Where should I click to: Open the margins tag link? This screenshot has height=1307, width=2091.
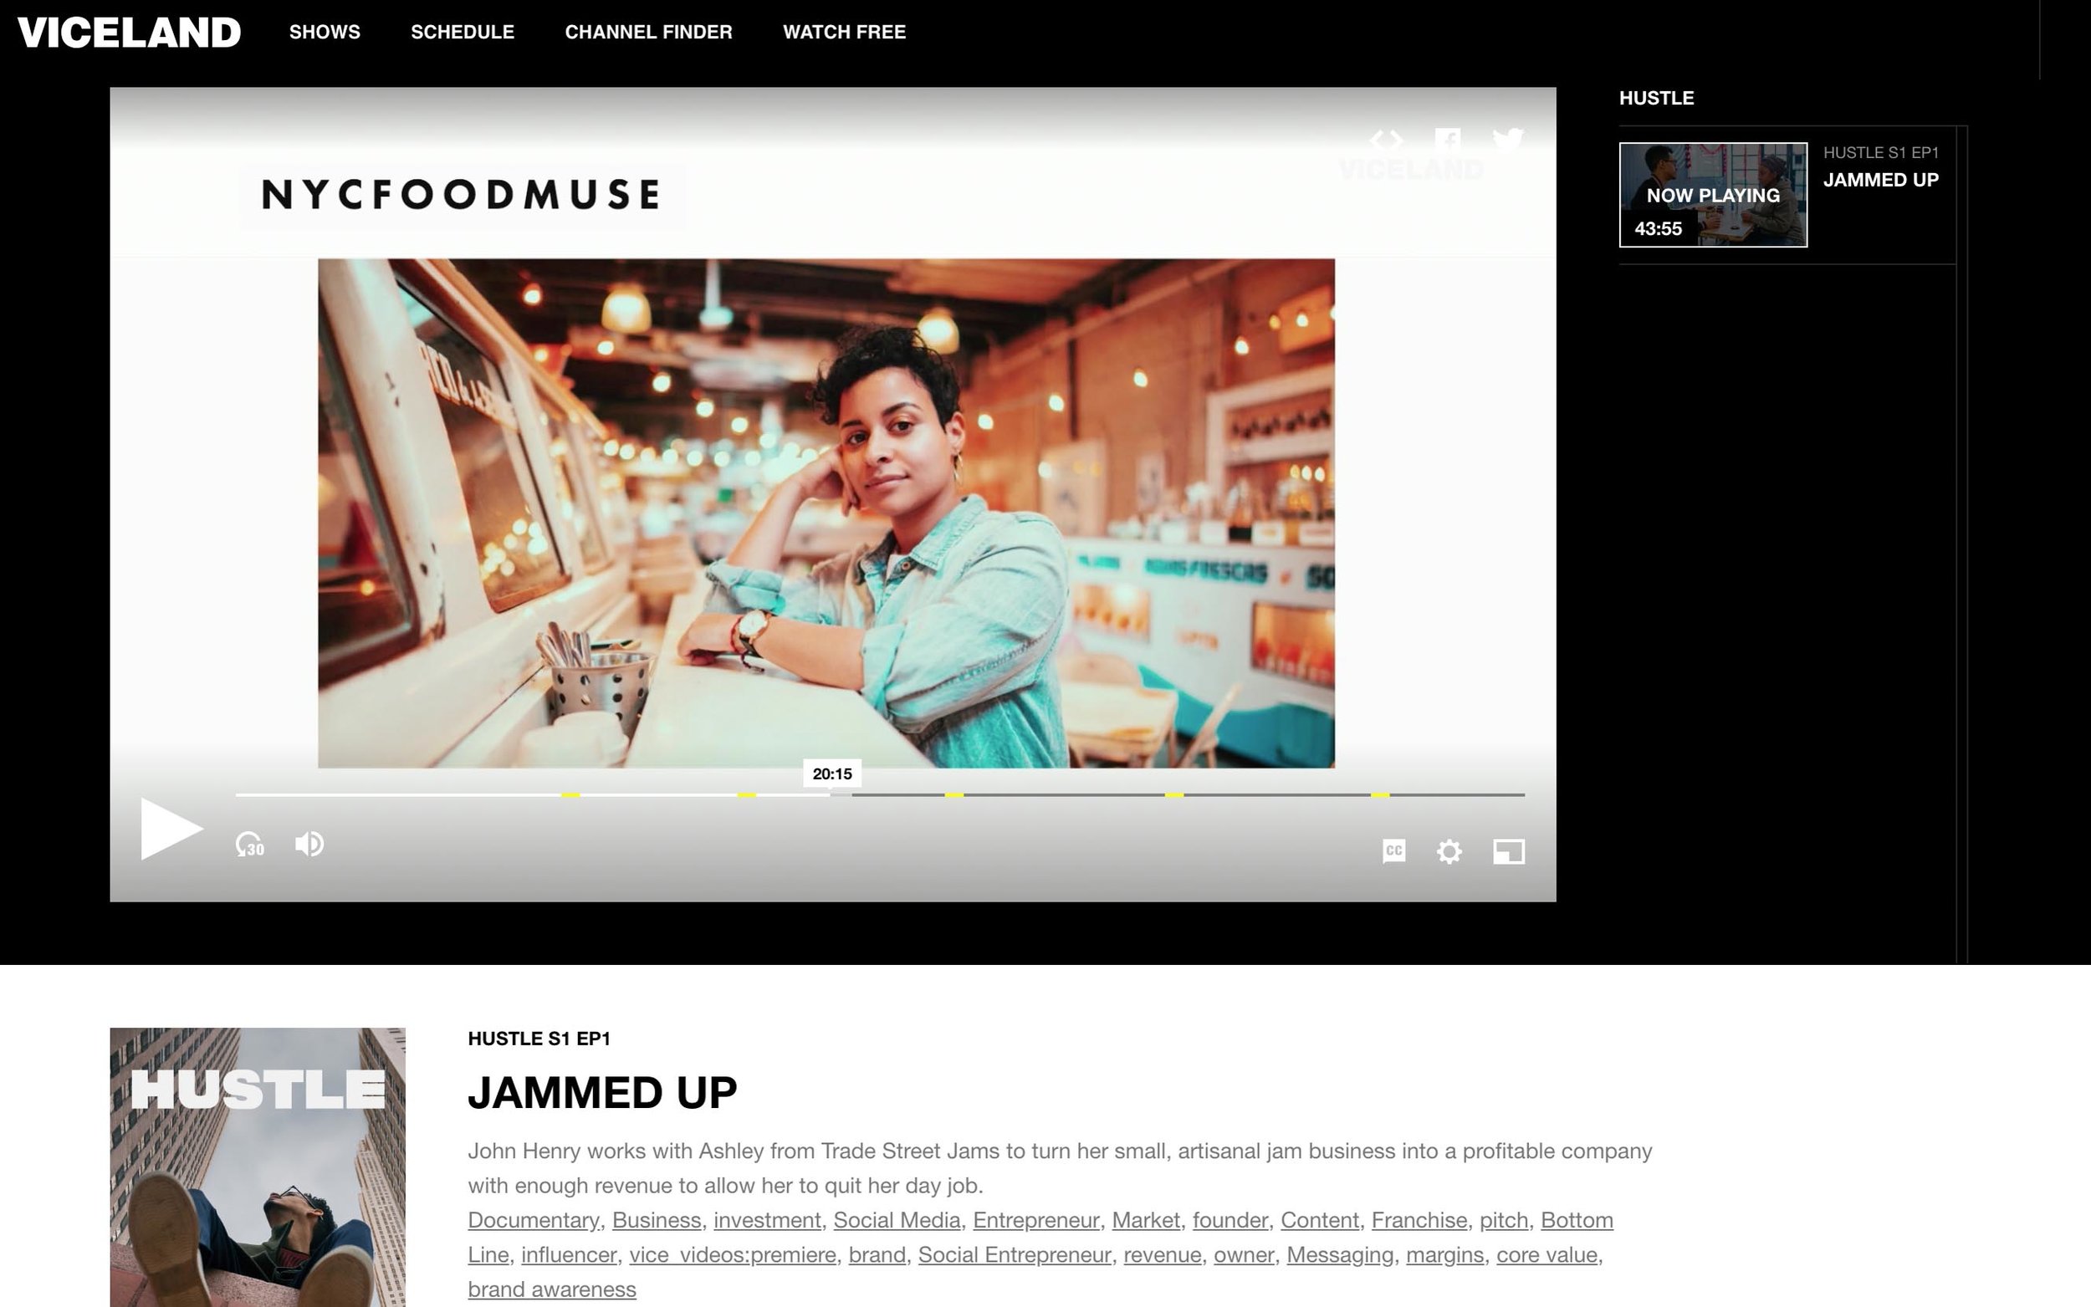[1444, 1254]
